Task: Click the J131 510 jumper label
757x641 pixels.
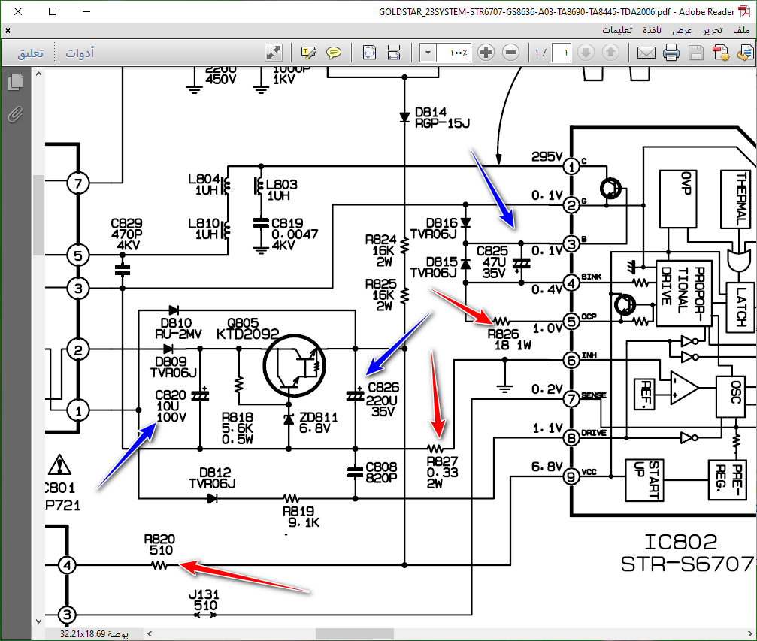Action: point(204,600)
